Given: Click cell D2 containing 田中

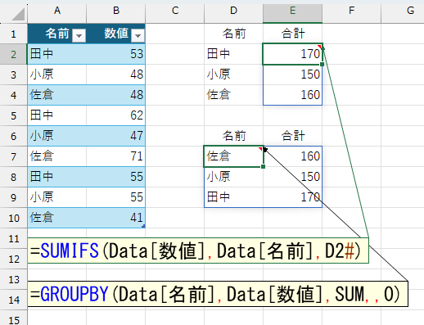Looking at the screenshot, I should (x=233, y=54).
